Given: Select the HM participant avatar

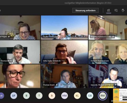Looking at the screenshot, I should point(64,96).
